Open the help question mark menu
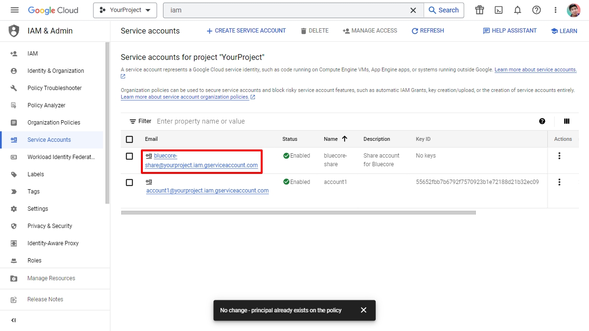This screenshot has width=589, height=331. (x=536, y=10)
